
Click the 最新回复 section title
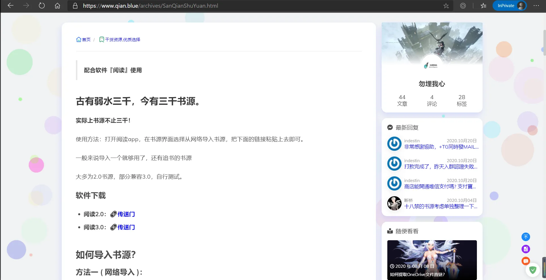point(407,128)
